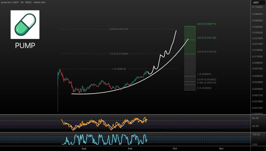The width and height of the screenshot is (266, 151).
Task: Click the 0.016000 price axis label
Action: (x=257, y=50)
